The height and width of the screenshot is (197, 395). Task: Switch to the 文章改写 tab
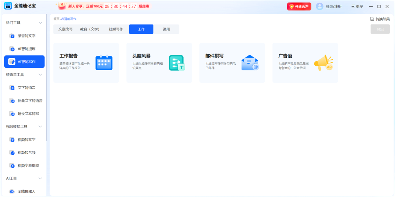[x=66, y=29]
